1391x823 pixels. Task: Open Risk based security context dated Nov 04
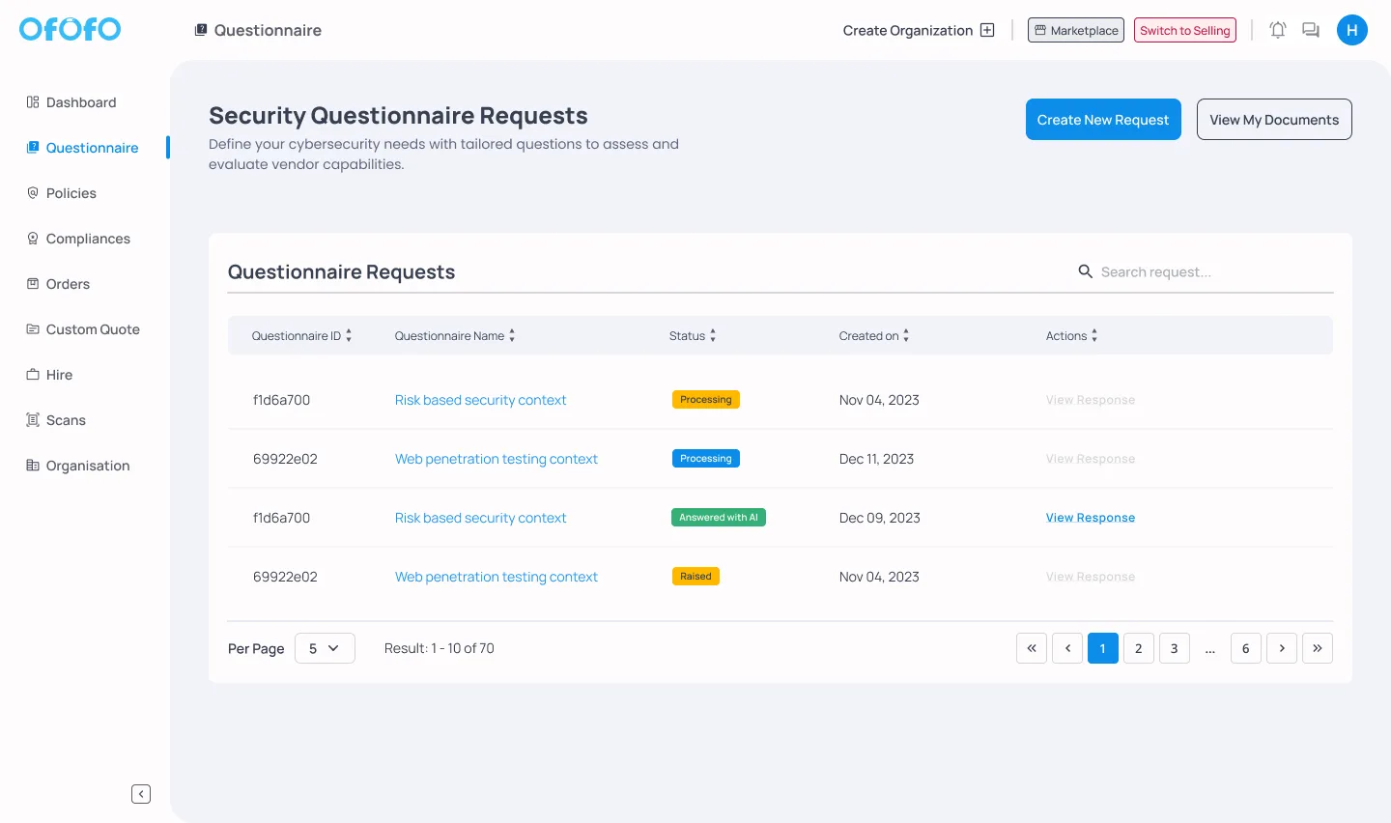(x=480, y=400)
